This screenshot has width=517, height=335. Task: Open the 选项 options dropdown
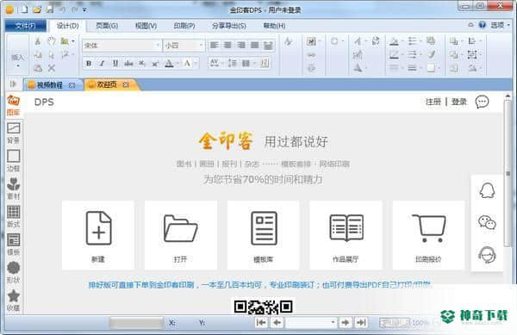tap(501, 25)
